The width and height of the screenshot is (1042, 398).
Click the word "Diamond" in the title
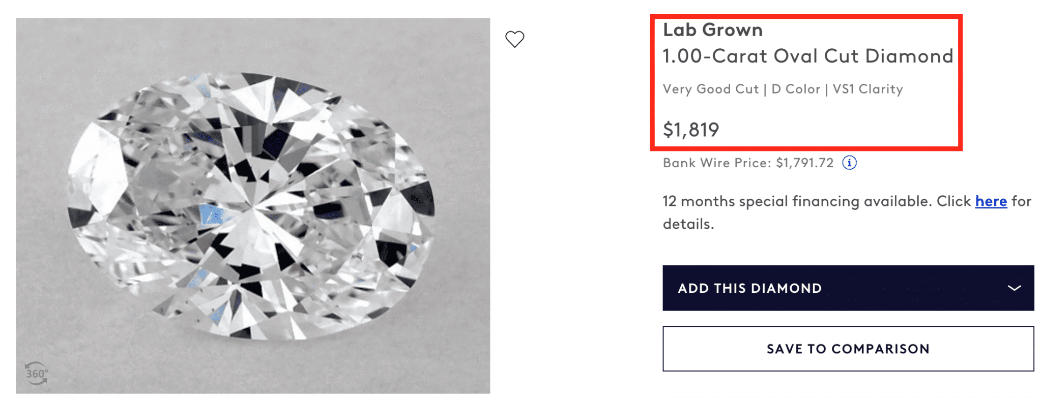(909, 56)
